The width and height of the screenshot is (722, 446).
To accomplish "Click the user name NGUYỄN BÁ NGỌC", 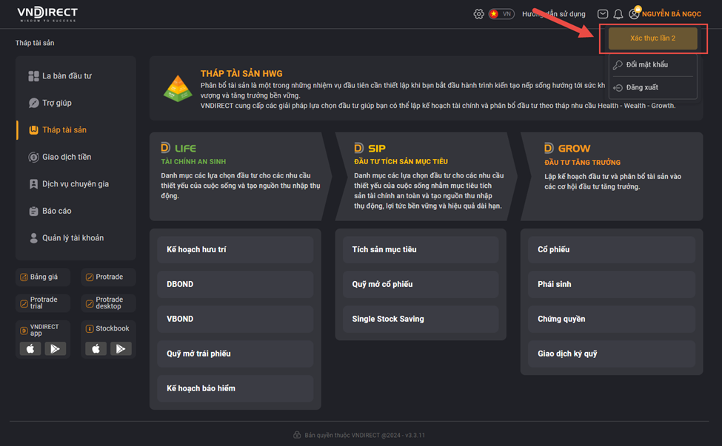I will point(672,14).
